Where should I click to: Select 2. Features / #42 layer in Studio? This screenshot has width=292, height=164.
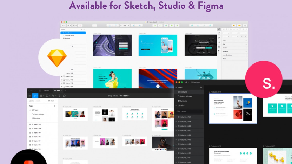point(189,153)
